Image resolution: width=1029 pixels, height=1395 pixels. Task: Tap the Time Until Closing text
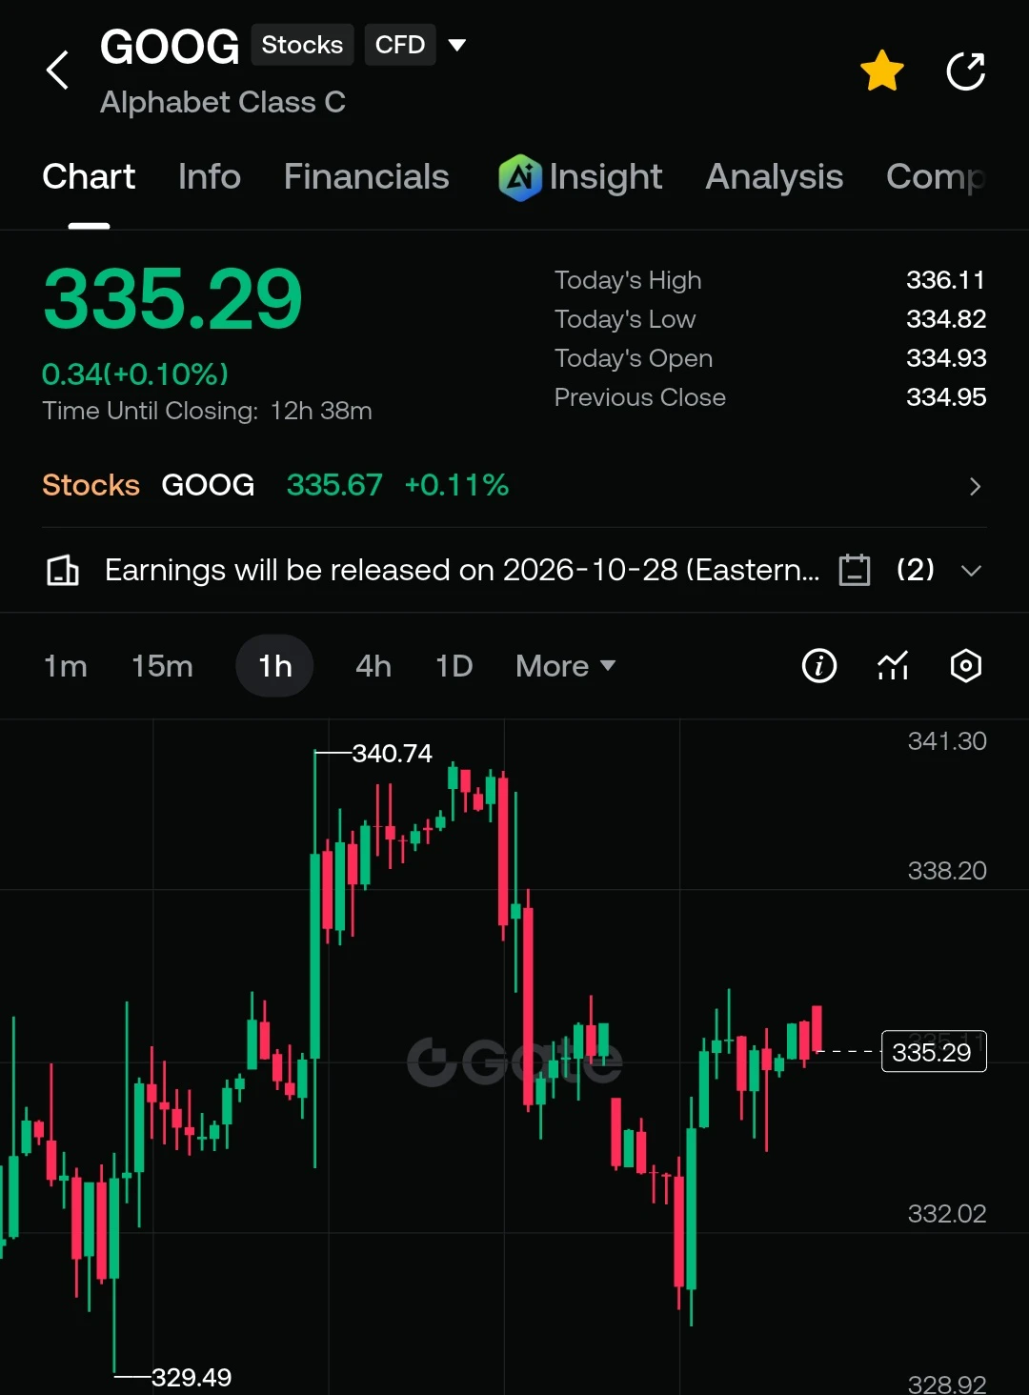(207, 411)
